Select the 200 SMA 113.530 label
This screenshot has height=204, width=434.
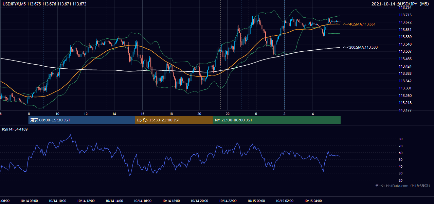[x=360, y=48]
